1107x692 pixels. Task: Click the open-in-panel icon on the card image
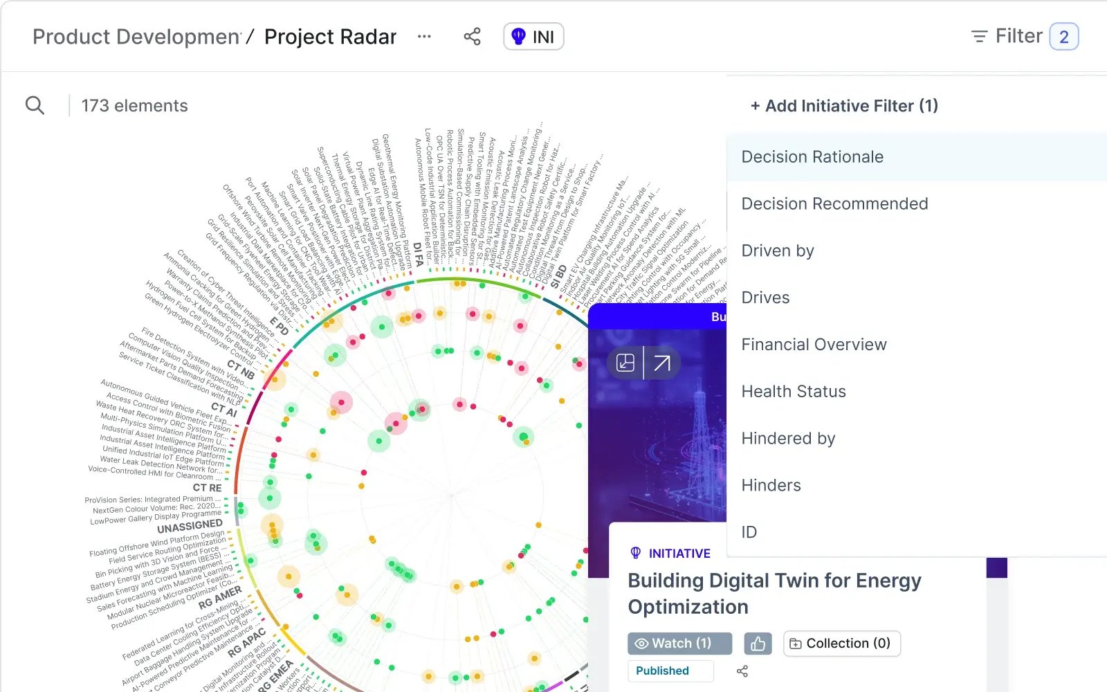[x=625, y=363]
